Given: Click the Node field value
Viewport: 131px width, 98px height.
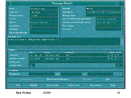Looking at the screenshot, I should pos(44,9).
